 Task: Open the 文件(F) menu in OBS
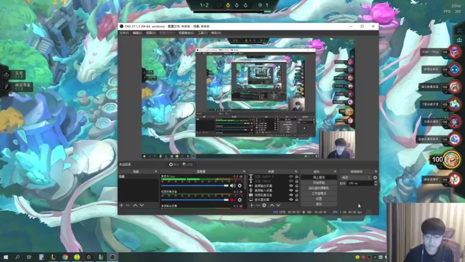click(x=124, y=33)
